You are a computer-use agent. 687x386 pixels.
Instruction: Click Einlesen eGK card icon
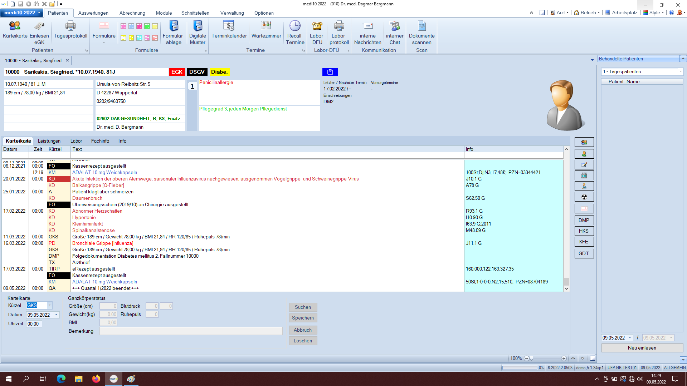pyautogui.click(x=39, y=26)
